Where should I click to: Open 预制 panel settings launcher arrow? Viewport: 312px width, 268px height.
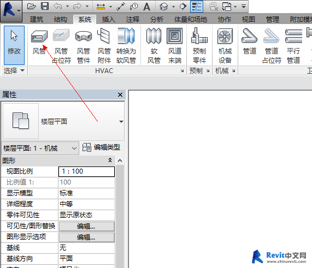click(208, 70)
